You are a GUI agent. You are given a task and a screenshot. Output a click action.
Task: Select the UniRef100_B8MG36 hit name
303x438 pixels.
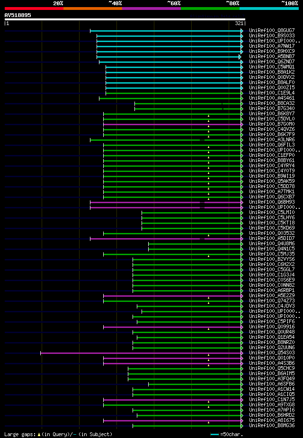click(272, 426)
